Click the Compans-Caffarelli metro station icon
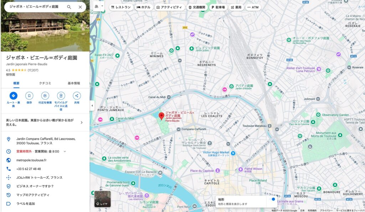Image resolution: width=365 pixels, height=212 pixels. (179, 129)
